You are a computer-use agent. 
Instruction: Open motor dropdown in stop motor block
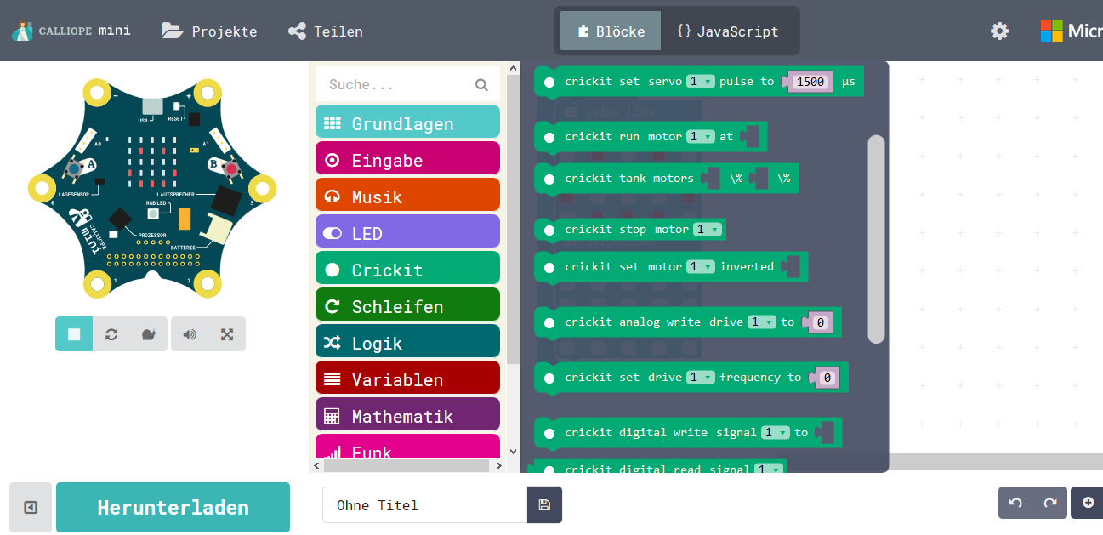coord(708,230)
